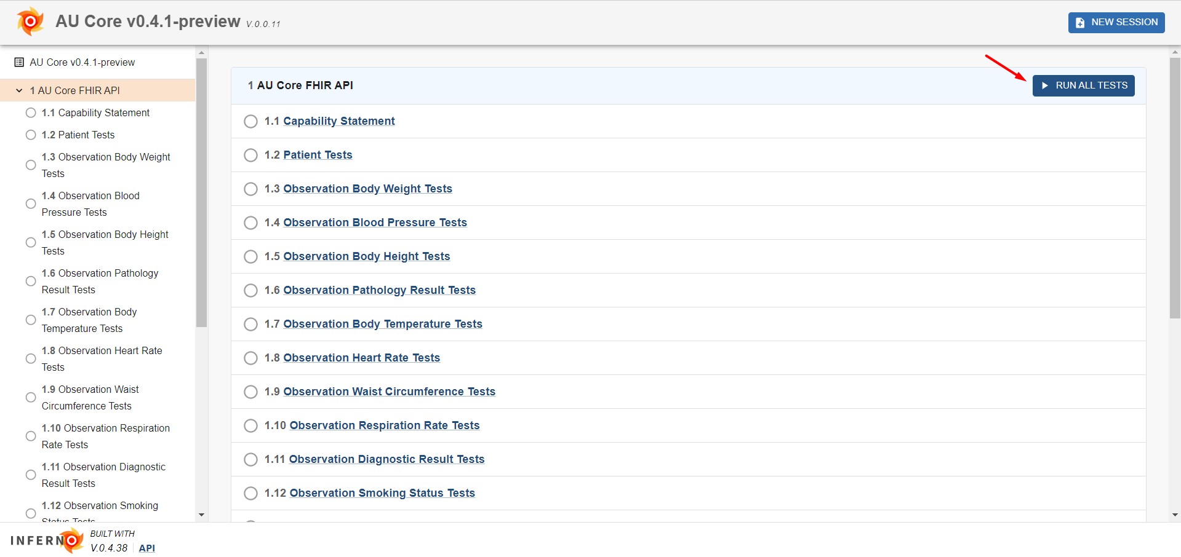
Task: Click status circle for 1.1 Capability Statement in main list
Action: pyautogui.click(x=250, y=121)
